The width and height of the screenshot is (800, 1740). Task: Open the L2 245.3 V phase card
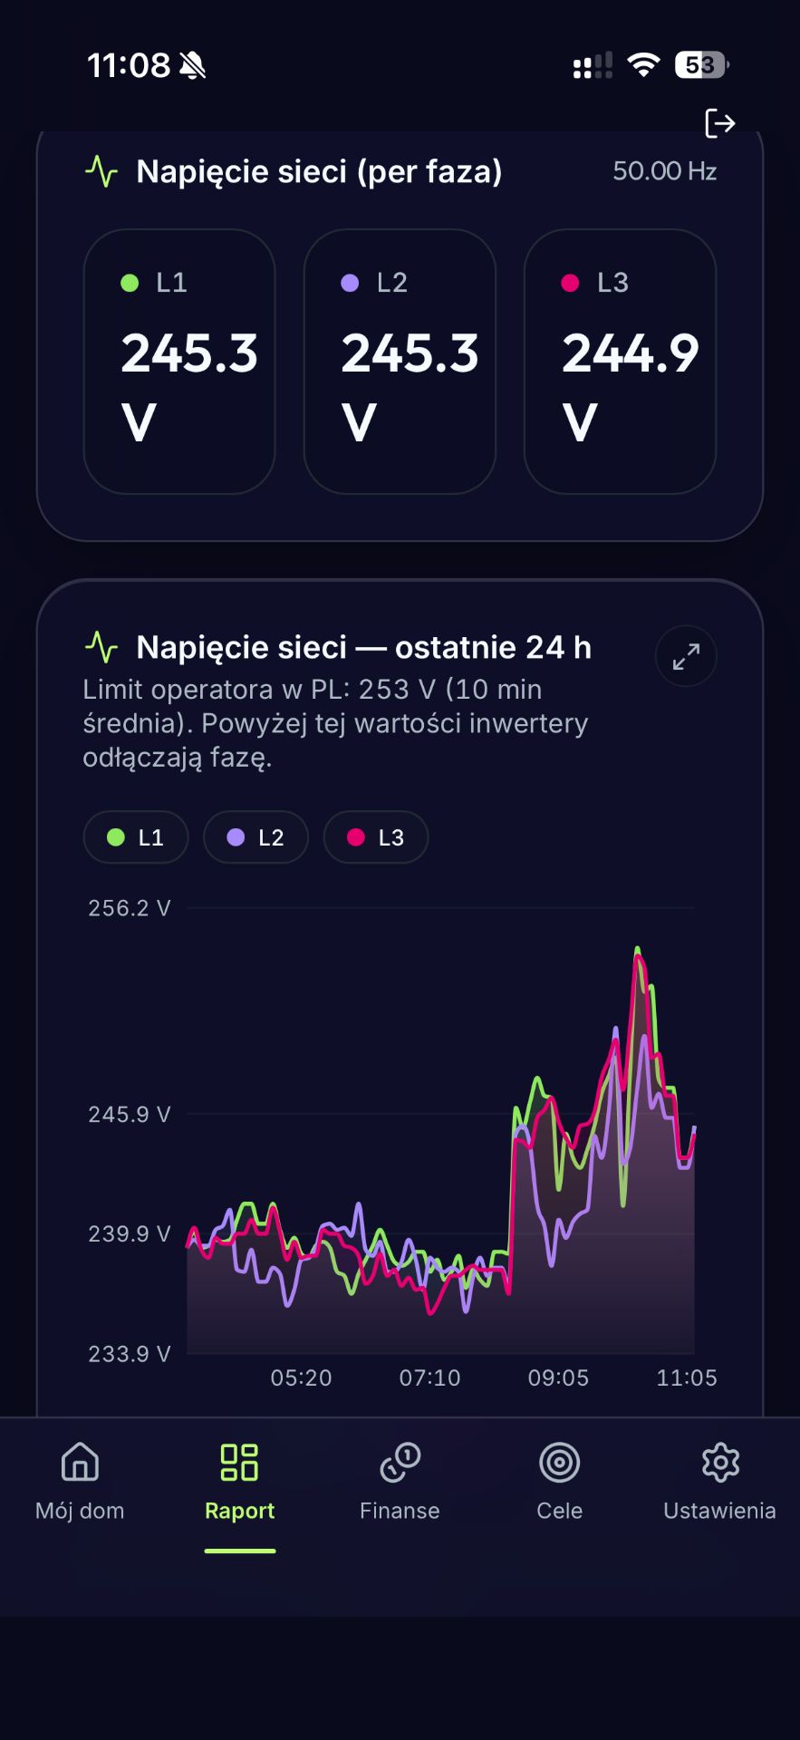[x=400, y=362]
